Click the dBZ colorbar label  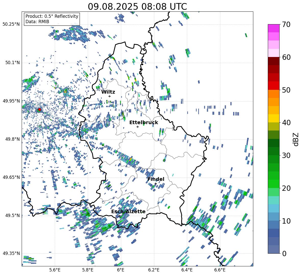coord(296,139)
